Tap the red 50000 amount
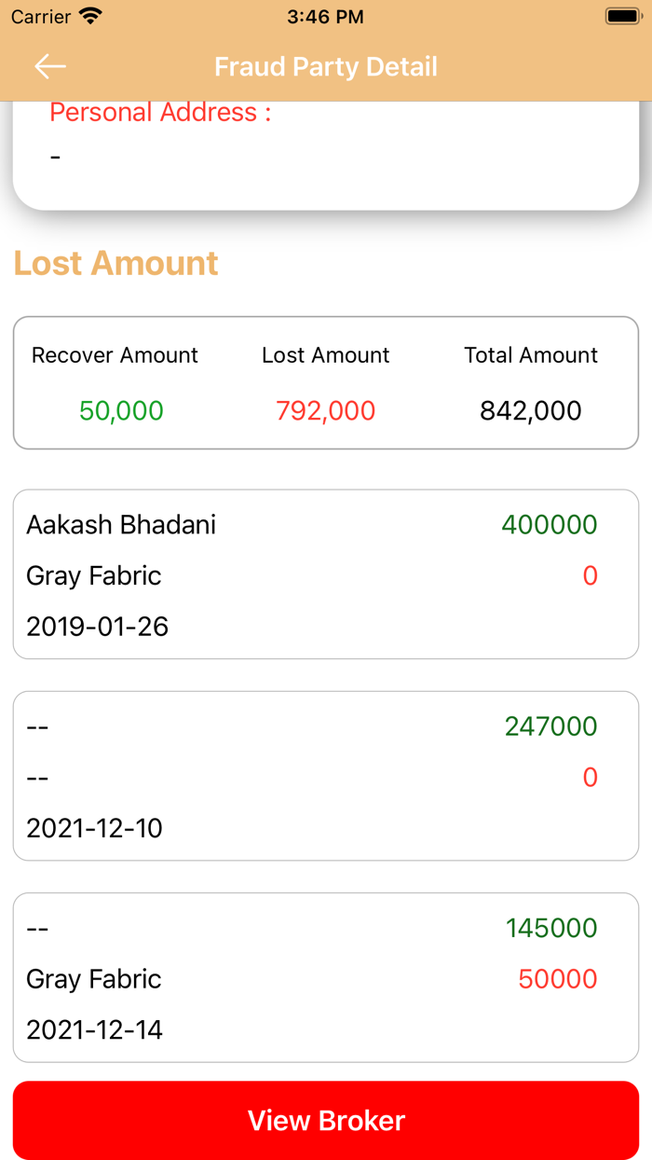 pyautogui.click(x=558, y=979)
